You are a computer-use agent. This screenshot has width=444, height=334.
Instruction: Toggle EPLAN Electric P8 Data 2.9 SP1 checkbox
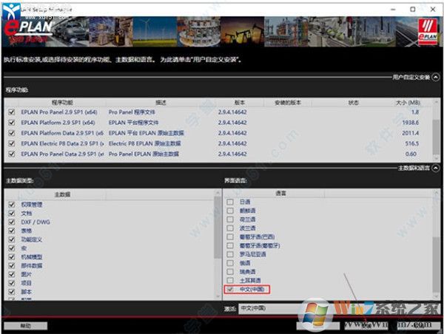click(x=12, y=143)
